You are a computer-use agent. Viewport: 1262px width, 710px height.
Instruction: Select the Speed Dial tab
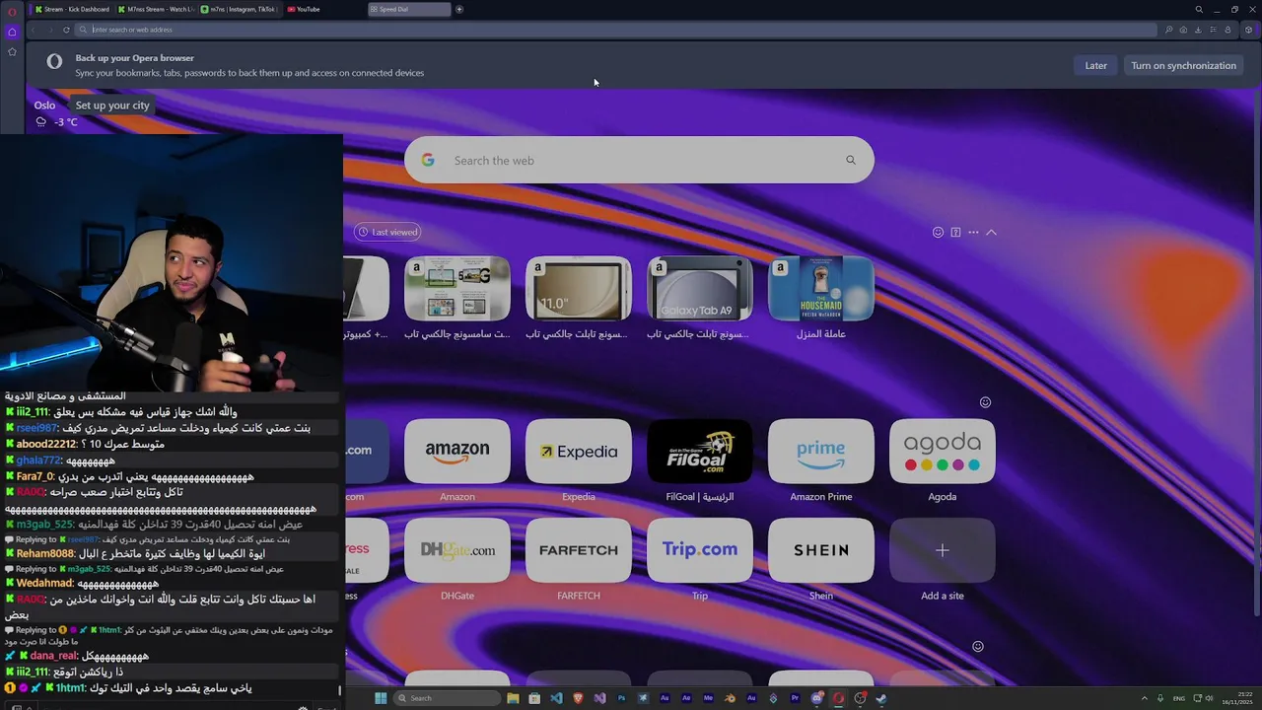tap(409, 9)
